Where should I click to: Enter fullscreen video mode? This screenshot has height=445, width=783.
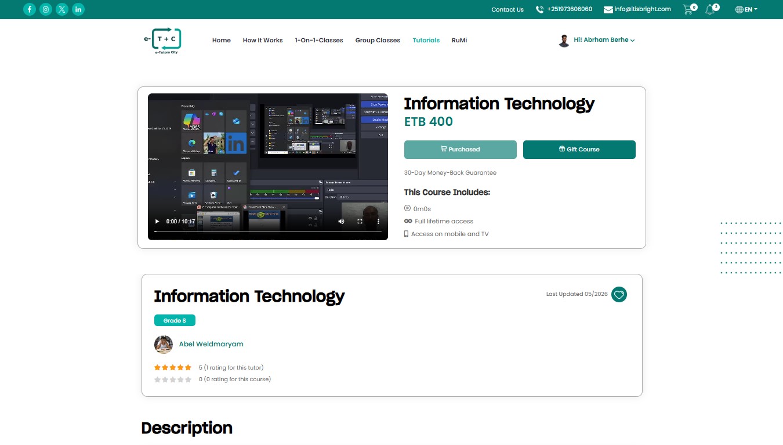(360, 221)
